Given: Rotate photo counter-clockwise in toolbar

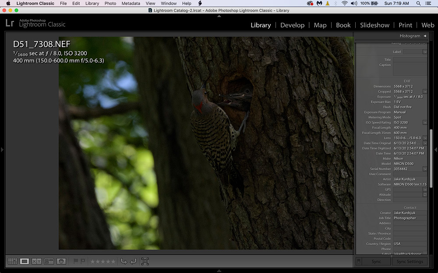Looking at the screenshot, I should (124, 261).
